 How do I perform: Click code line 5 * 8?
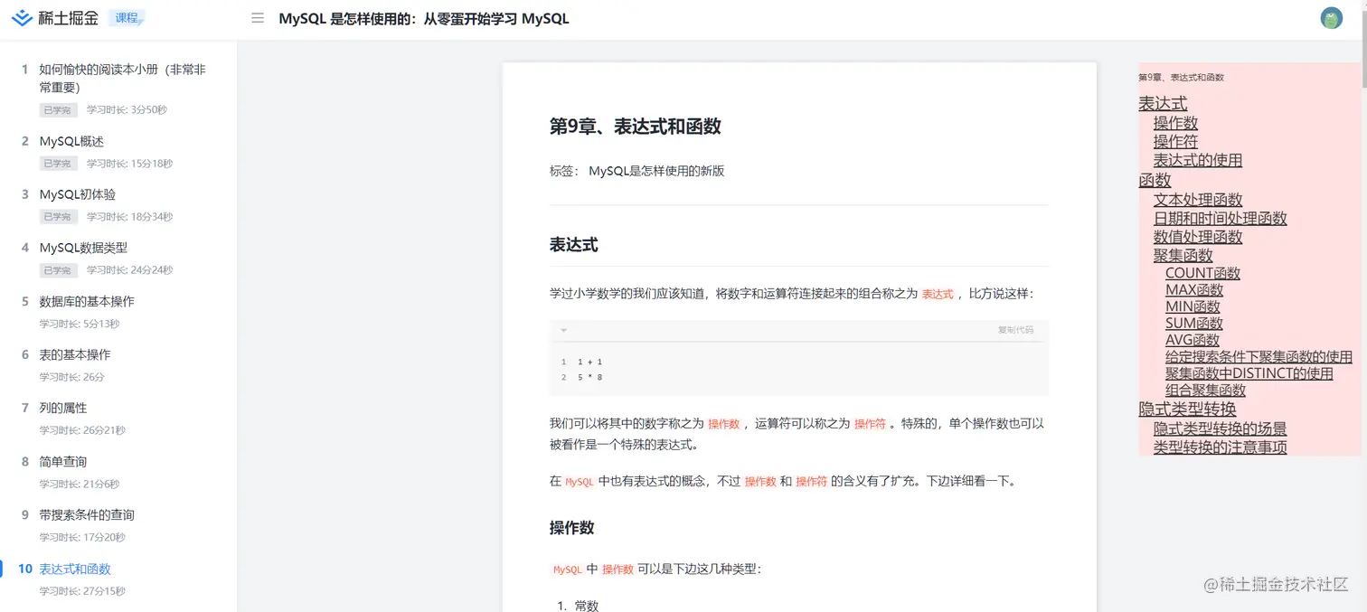click(x=590, y=377)
